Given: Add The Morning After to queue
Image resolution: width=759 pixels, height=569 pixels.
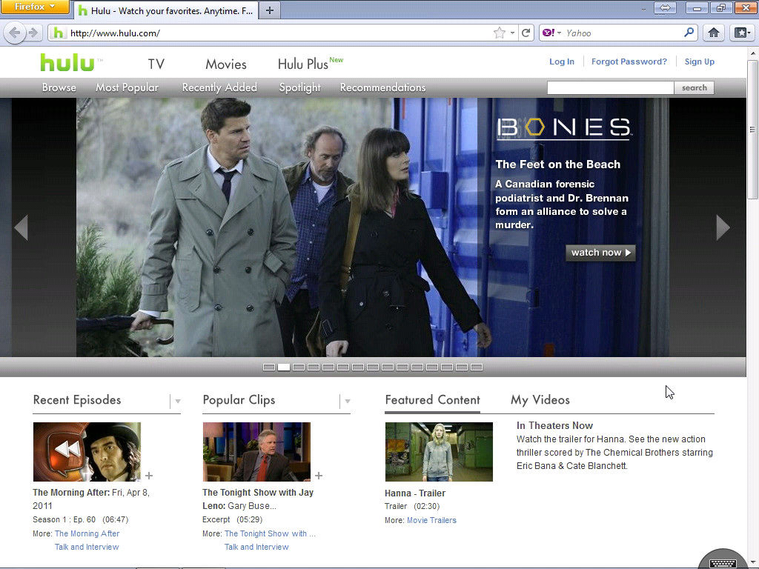Looking at the screenshot, I should click(149, 476).
